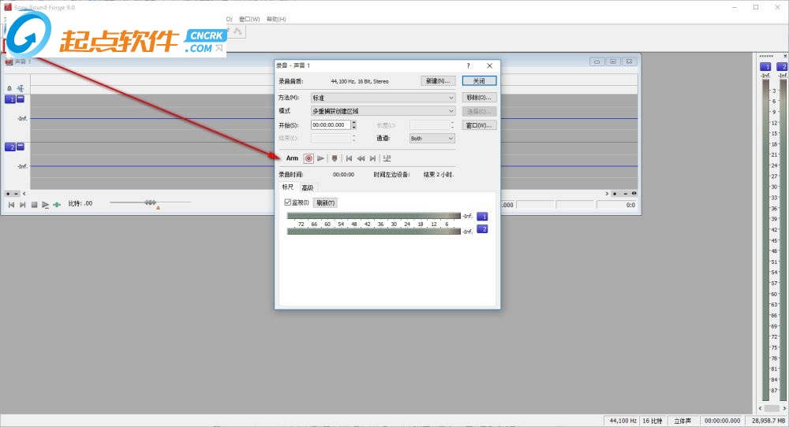Open the 窗口(W) menu
789x427 pixels.
(x=249, y=19)
